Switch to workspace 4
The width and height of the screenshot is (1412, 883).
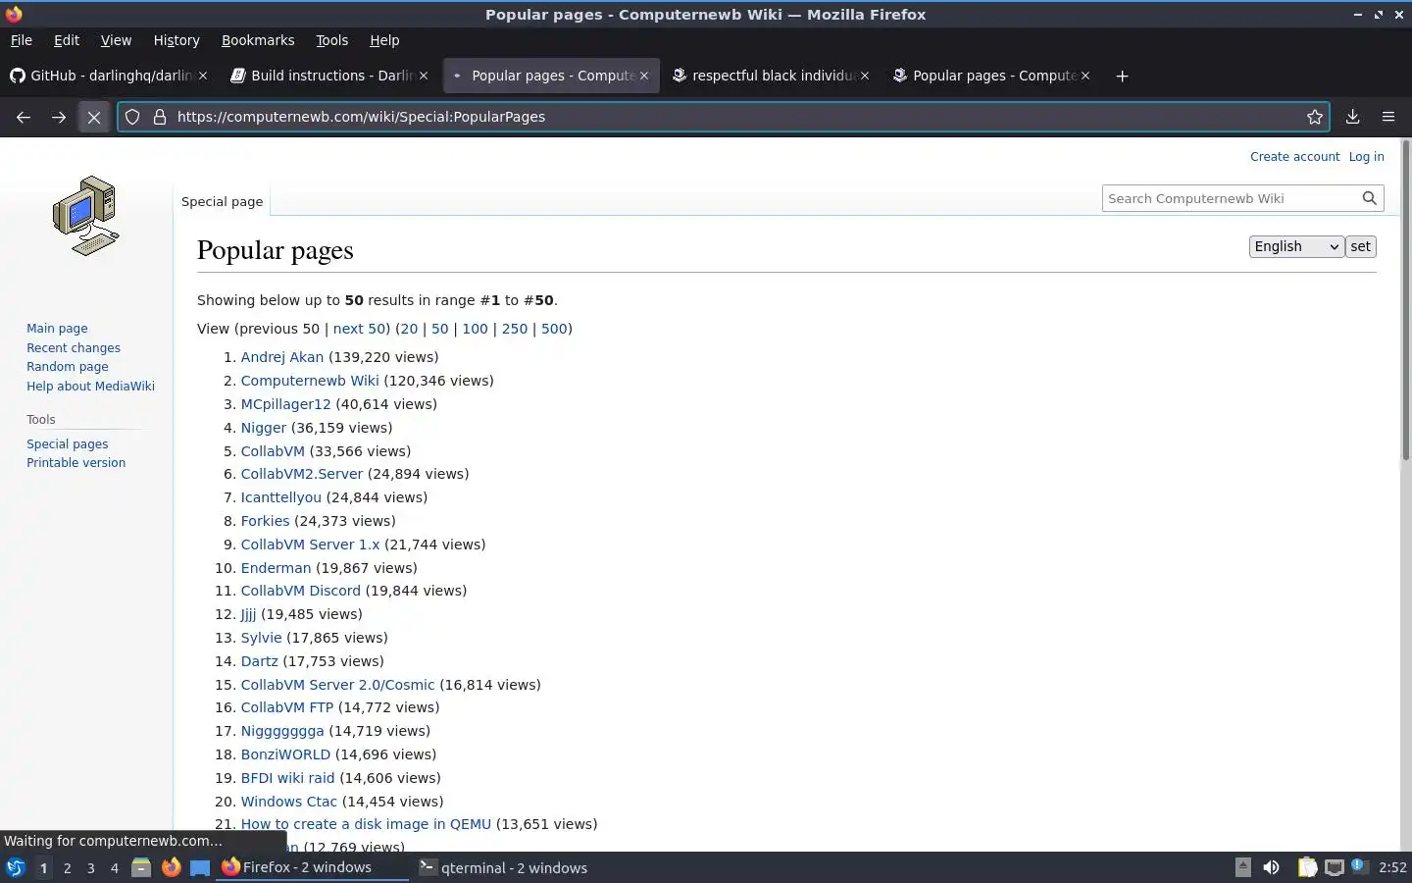pyautogui.click(x=115, y=867)
